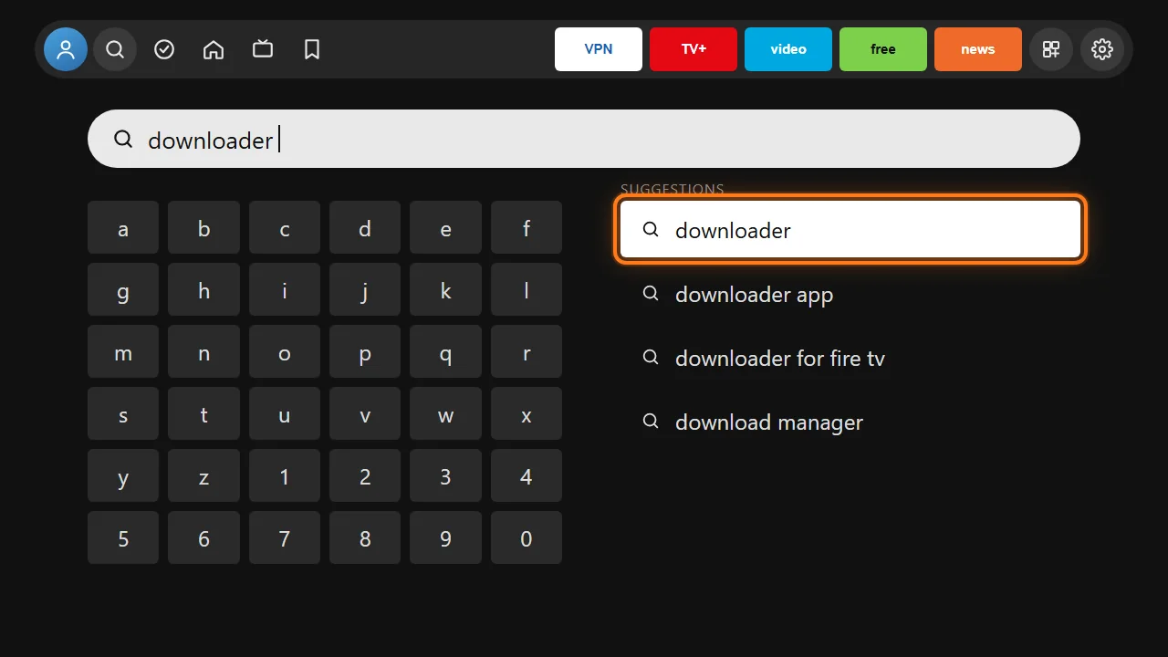This screenshot has width=1168, height=657.
Task: Open the Settings gear icon
Action: 1102,49
